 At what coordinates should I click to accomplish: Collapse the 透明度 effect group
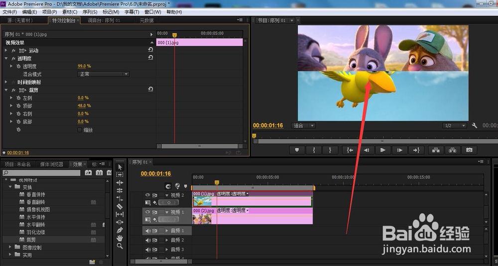click(x=6, y=58)
